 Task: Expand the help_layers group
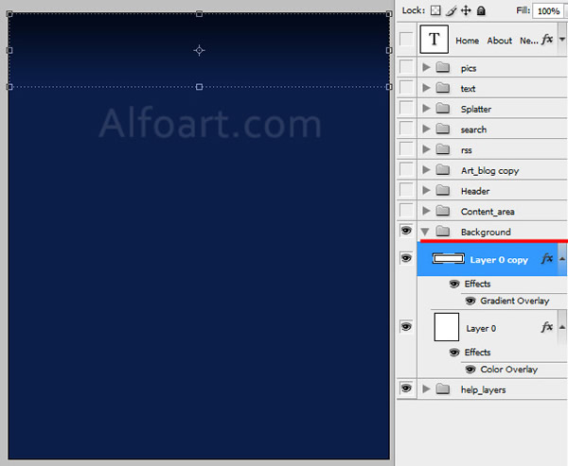(426, 388)
